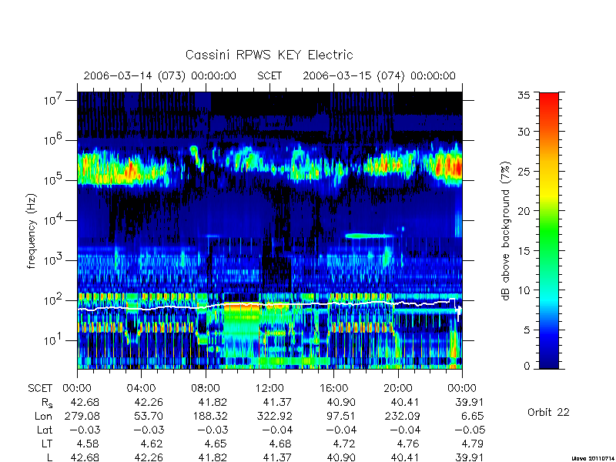Click the 04:00 SCET time tick label
The image size is (616, 462).
[141, 388]
